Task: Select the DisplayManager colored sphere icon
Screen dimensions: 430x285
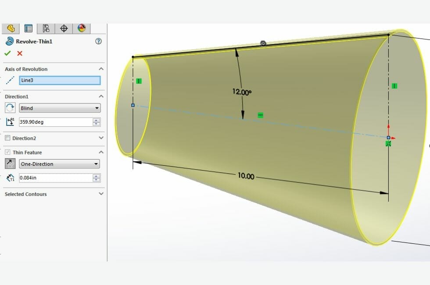Action: [82, 28]
